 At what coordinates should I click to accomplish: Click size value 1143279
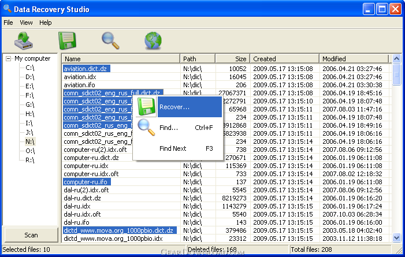click(x=234, y=206)
